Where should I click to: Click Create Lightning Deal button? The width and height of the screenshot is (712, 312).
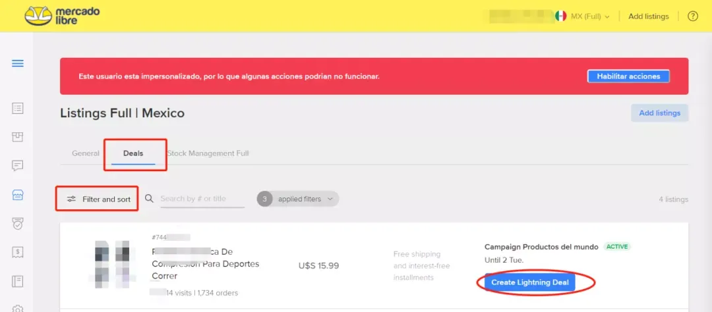tap(530, 282)
